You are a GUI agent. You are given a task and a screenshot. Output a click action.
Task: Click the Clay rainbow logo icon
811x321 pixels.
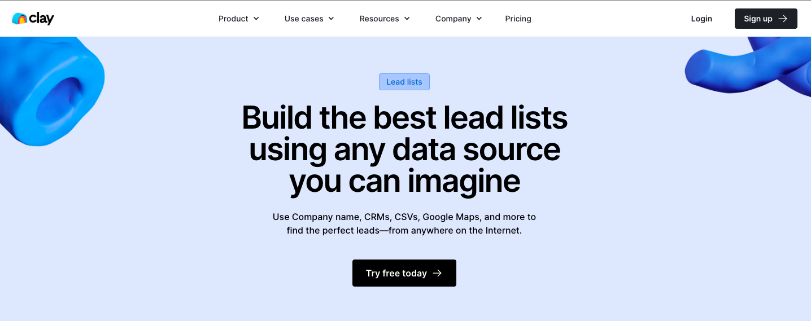pyautogui.click(x=19, y=19)
